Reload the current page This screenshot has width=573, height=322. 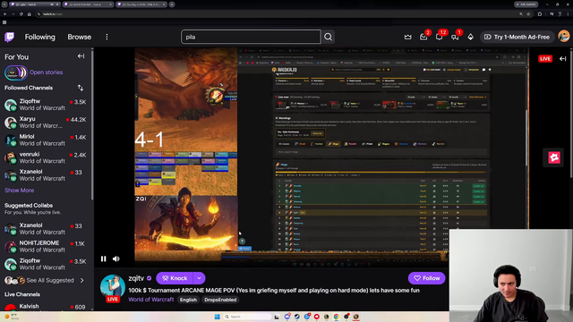[21, 14]
